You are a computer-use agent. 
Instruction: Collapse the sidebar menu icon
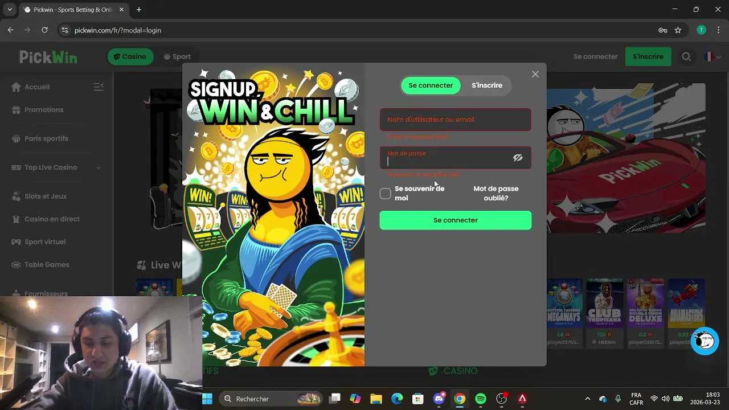click(99, 87)
